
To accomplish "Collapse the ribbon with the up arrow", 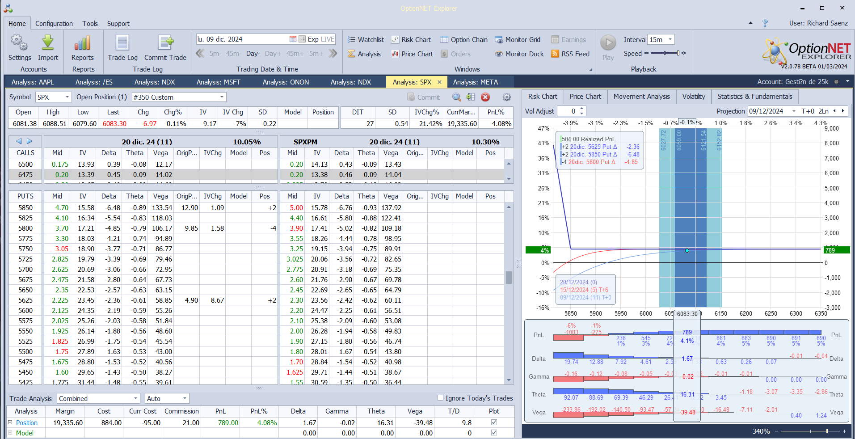I will click(750, 23).
